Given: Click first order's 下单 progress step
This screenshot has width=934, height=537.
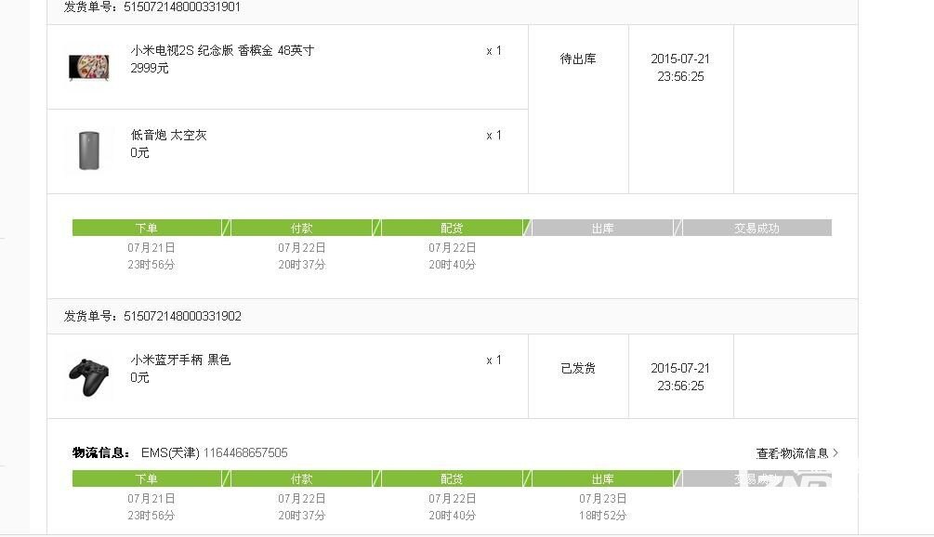Looking at the screenshot, I should tap(147, 228).
